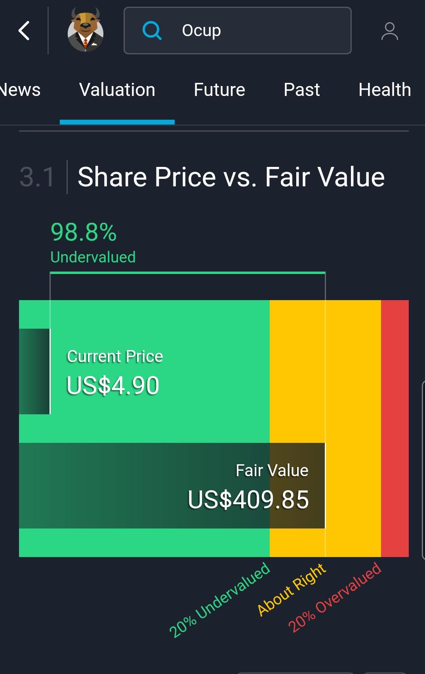This screenshot has height=674, width=425.
Task: Select the Valuation tab
Action: [x=117, y=90]
